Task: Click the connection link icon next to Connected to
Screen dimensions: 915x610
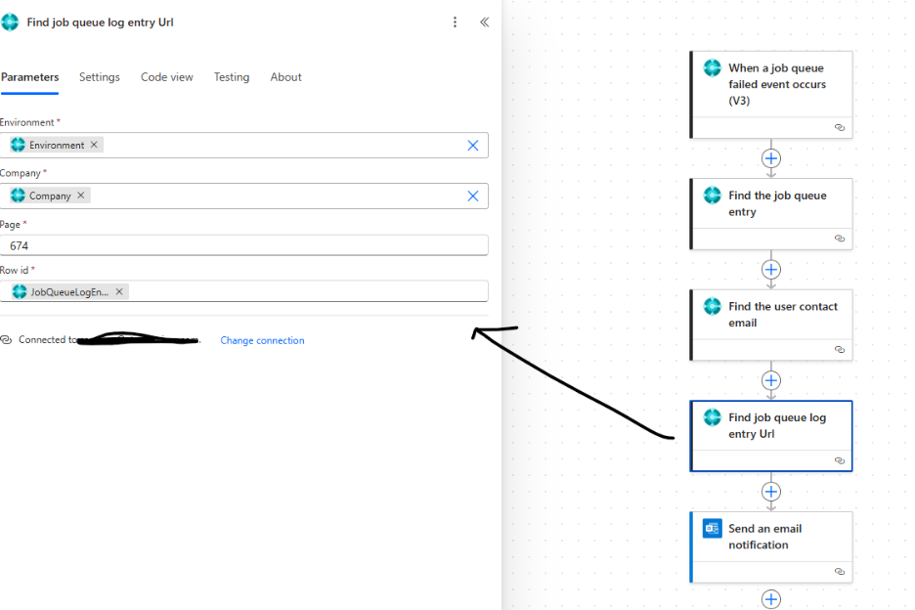Action: coord(8,339)
